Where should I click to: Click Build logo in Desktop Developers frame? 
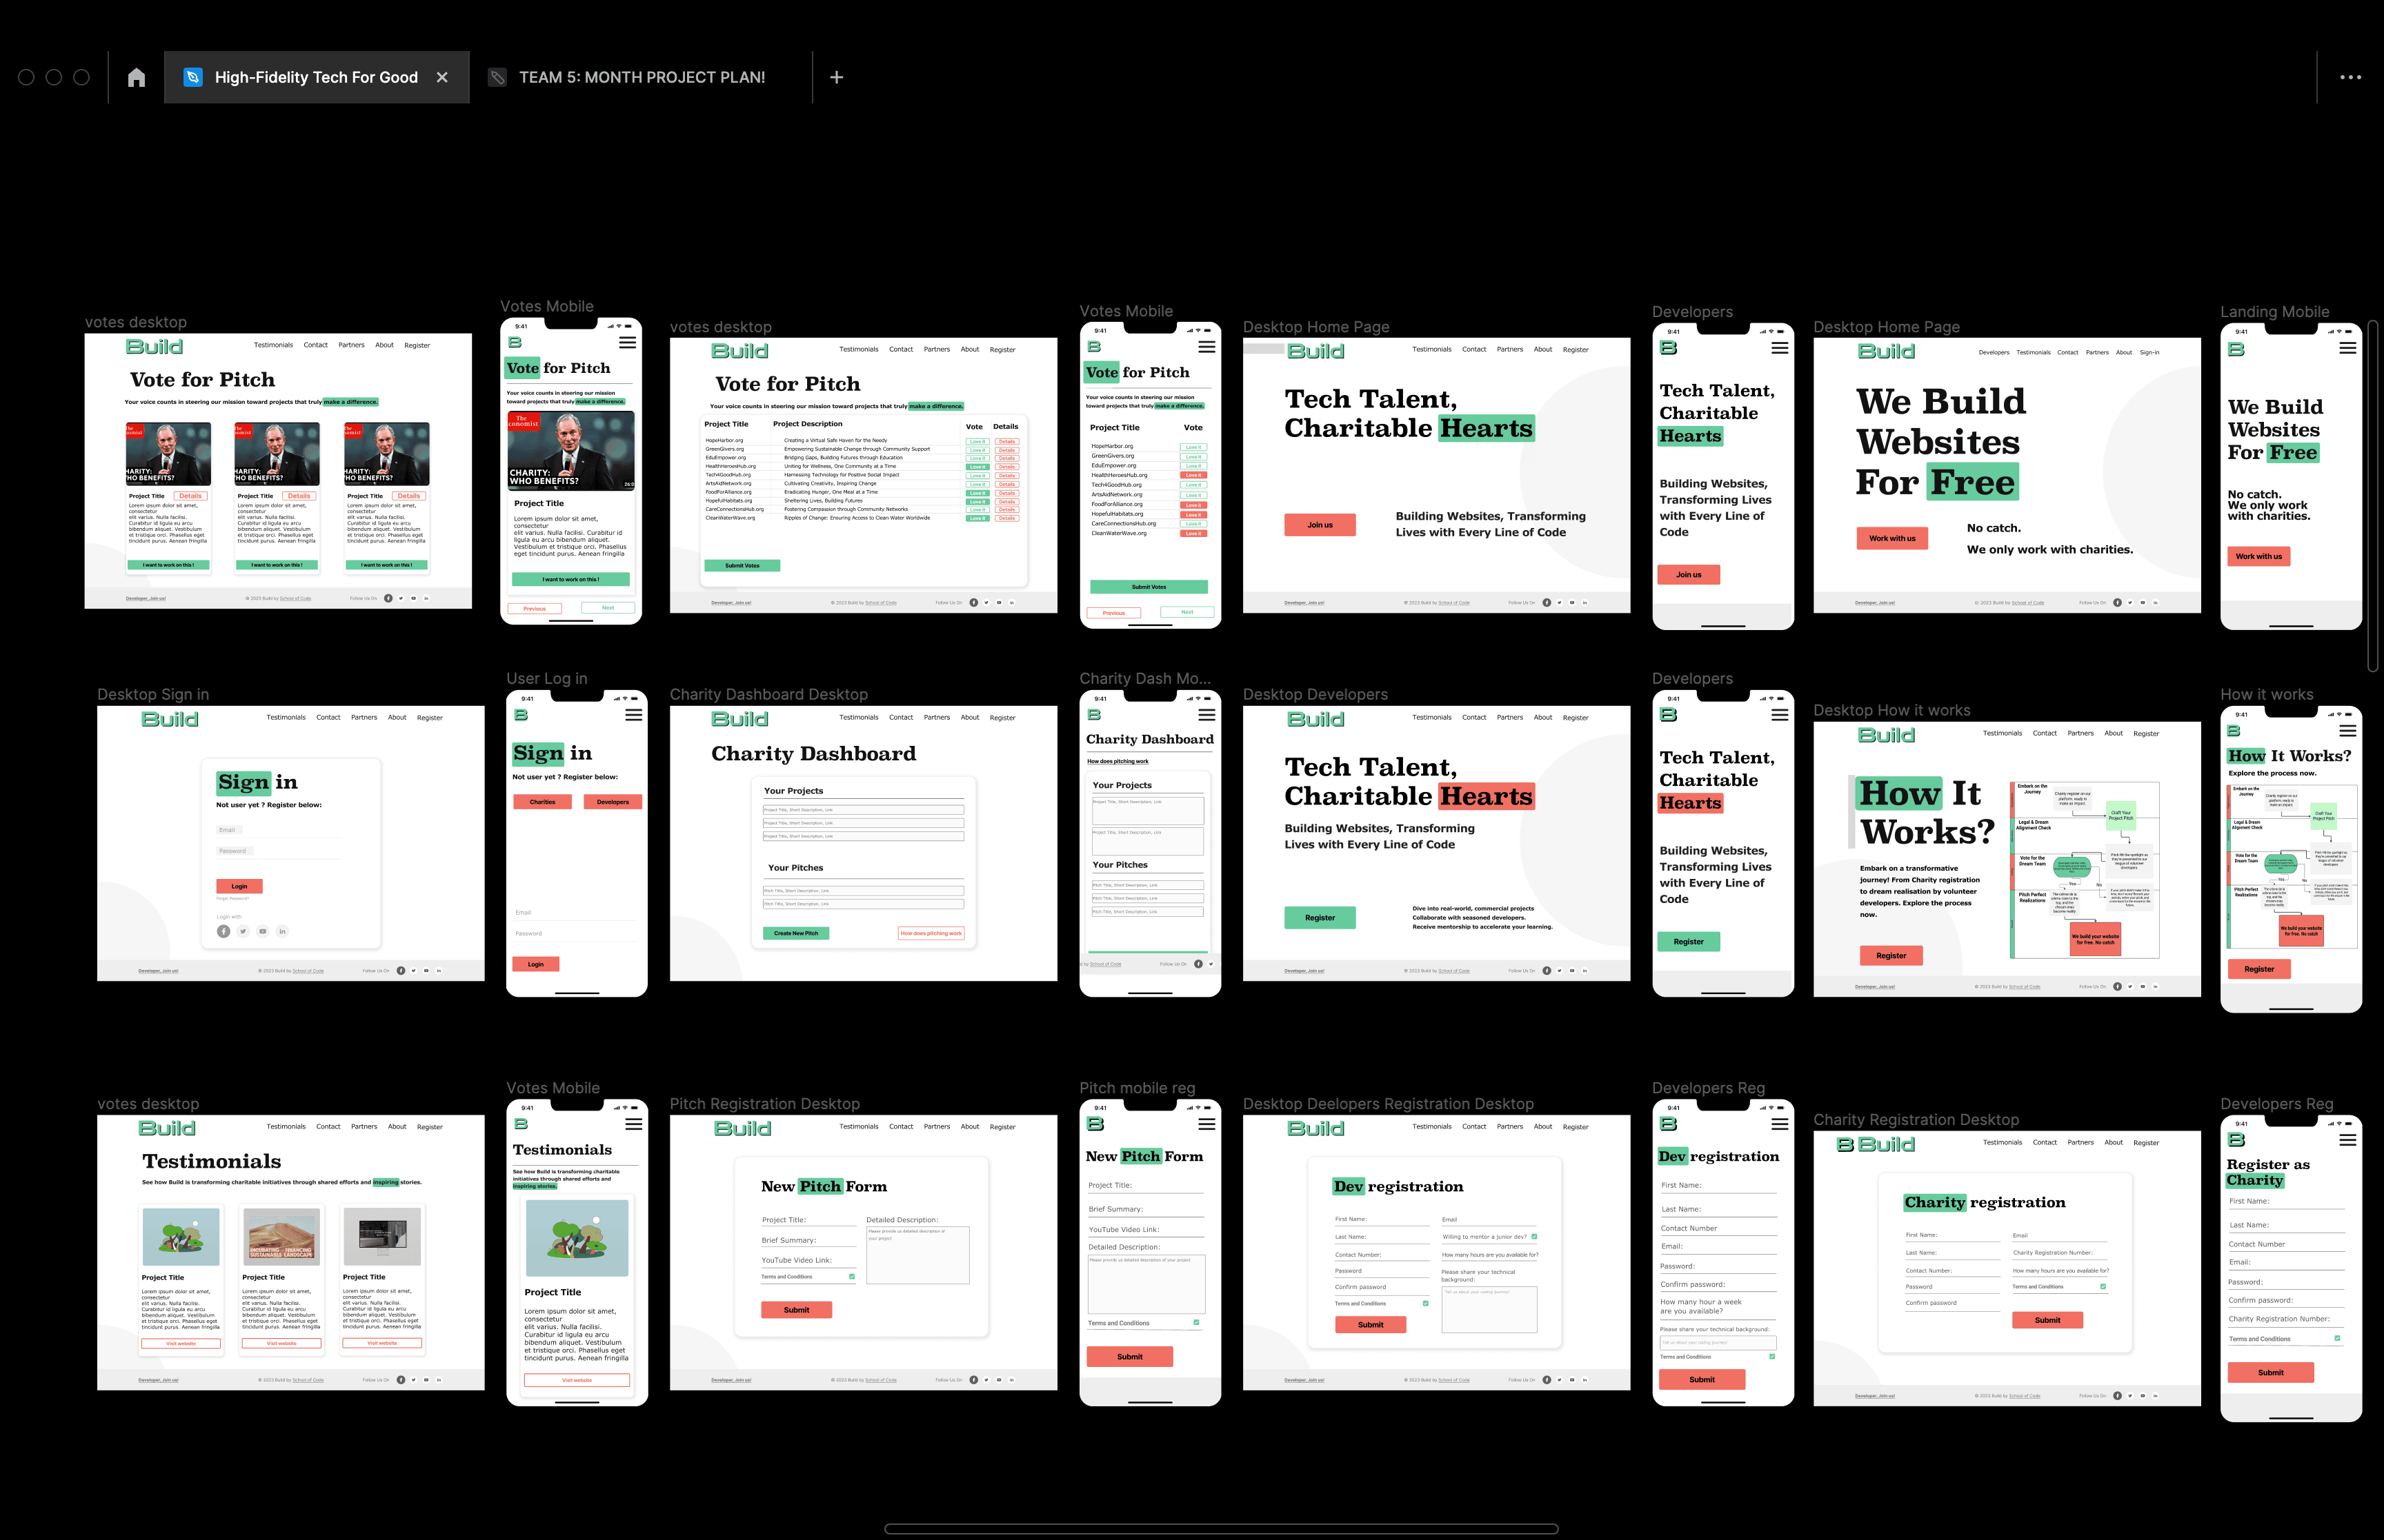tap(1315, 719)
